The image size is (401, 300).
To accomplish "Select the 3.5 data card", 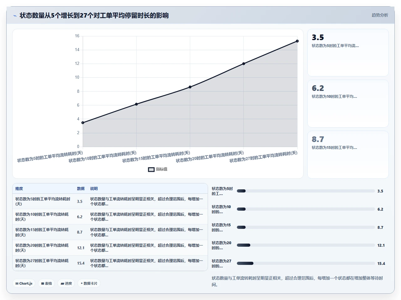I will tap(348, 53).
